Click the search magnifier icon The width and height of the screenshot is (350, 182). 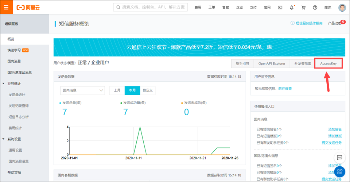tap(118, 7)
